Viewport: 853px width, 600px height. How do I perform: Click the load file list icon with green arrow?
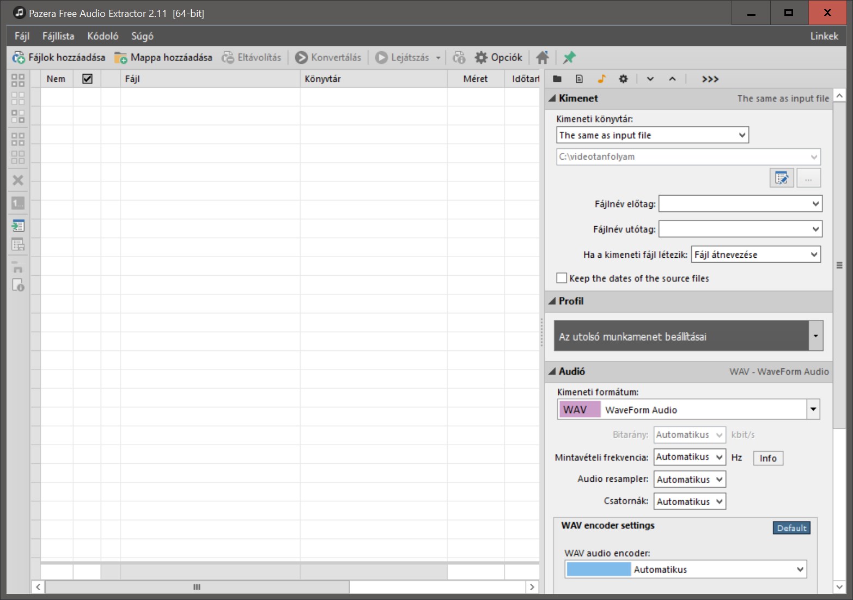(18, 226)
